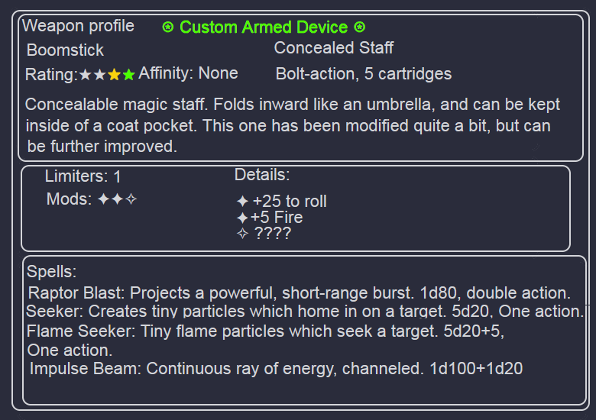596x420 pixels.
Task: Select the Raptor Blast spell entry
Action: click(300, 292)
